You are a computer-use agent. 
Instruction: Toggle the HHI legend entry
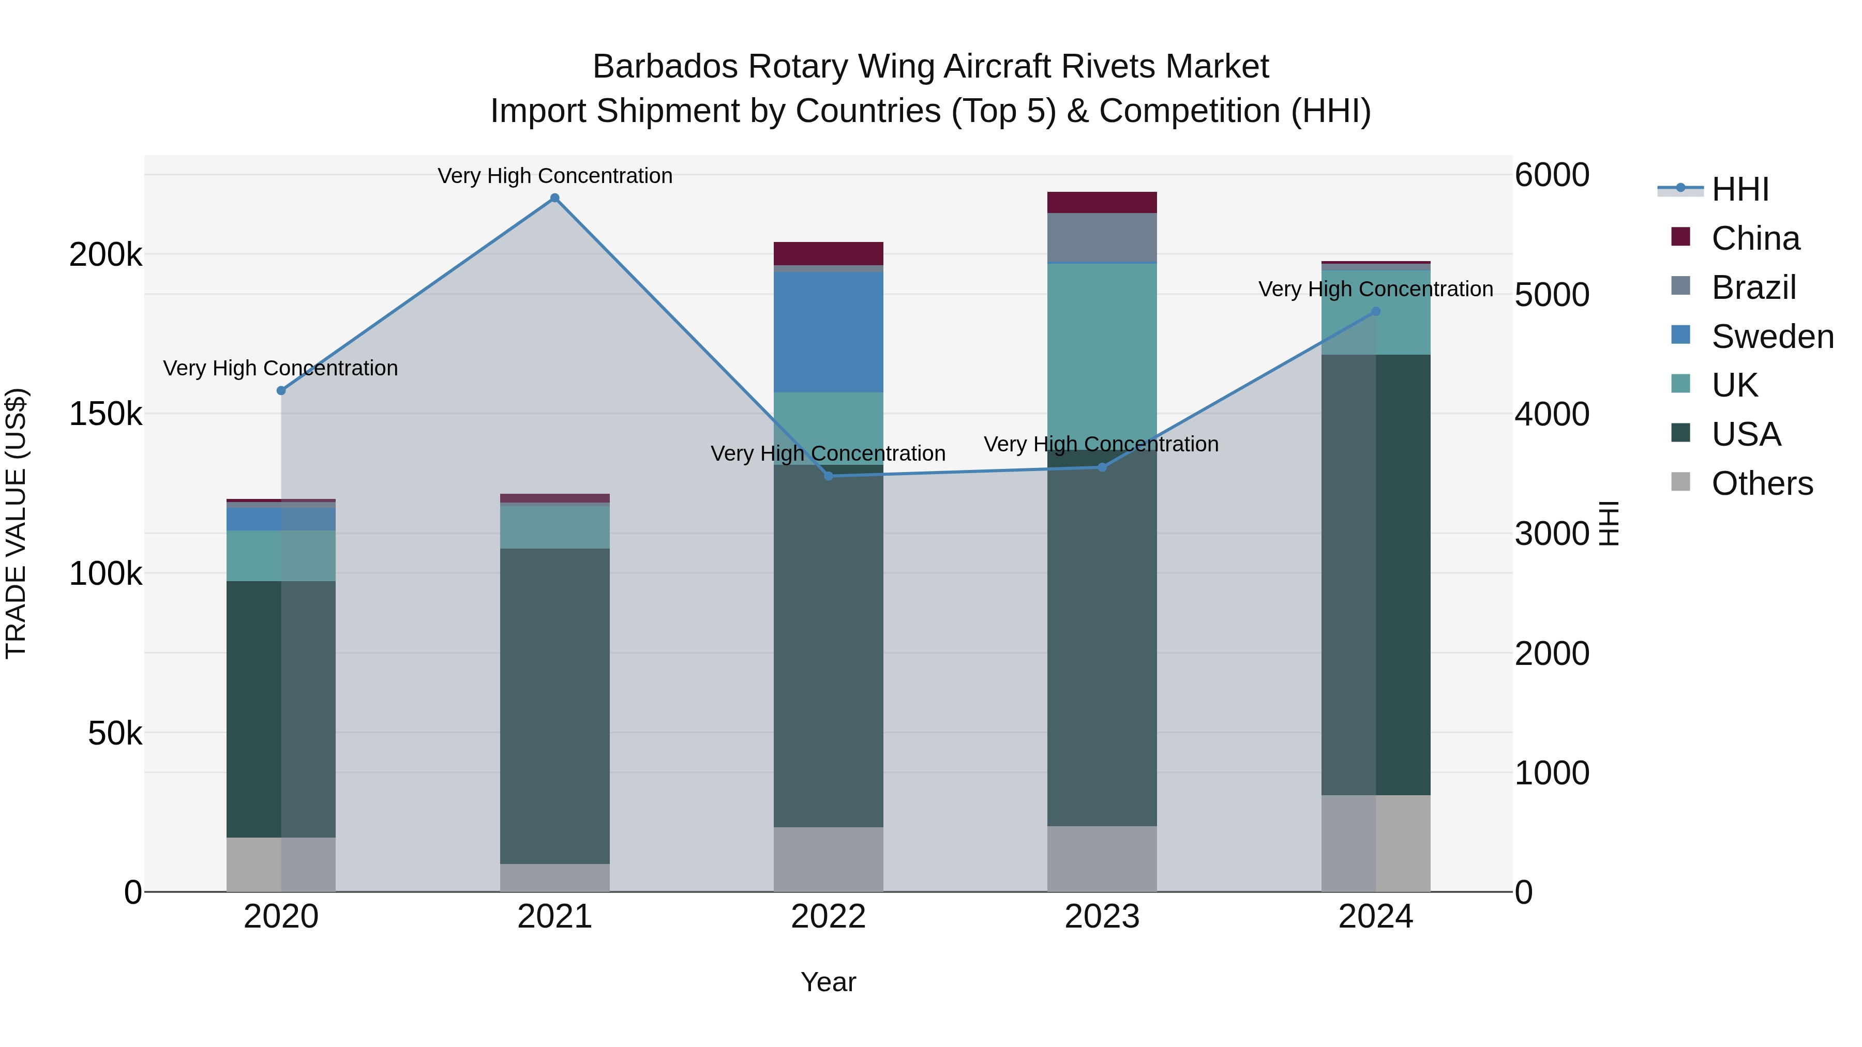(x=1714, y=189)
